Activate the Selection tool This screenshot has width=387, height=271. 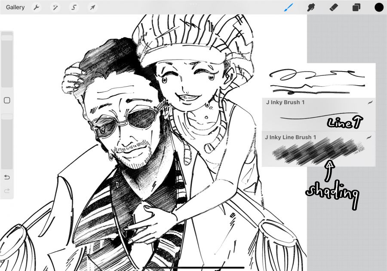(74, 7)
